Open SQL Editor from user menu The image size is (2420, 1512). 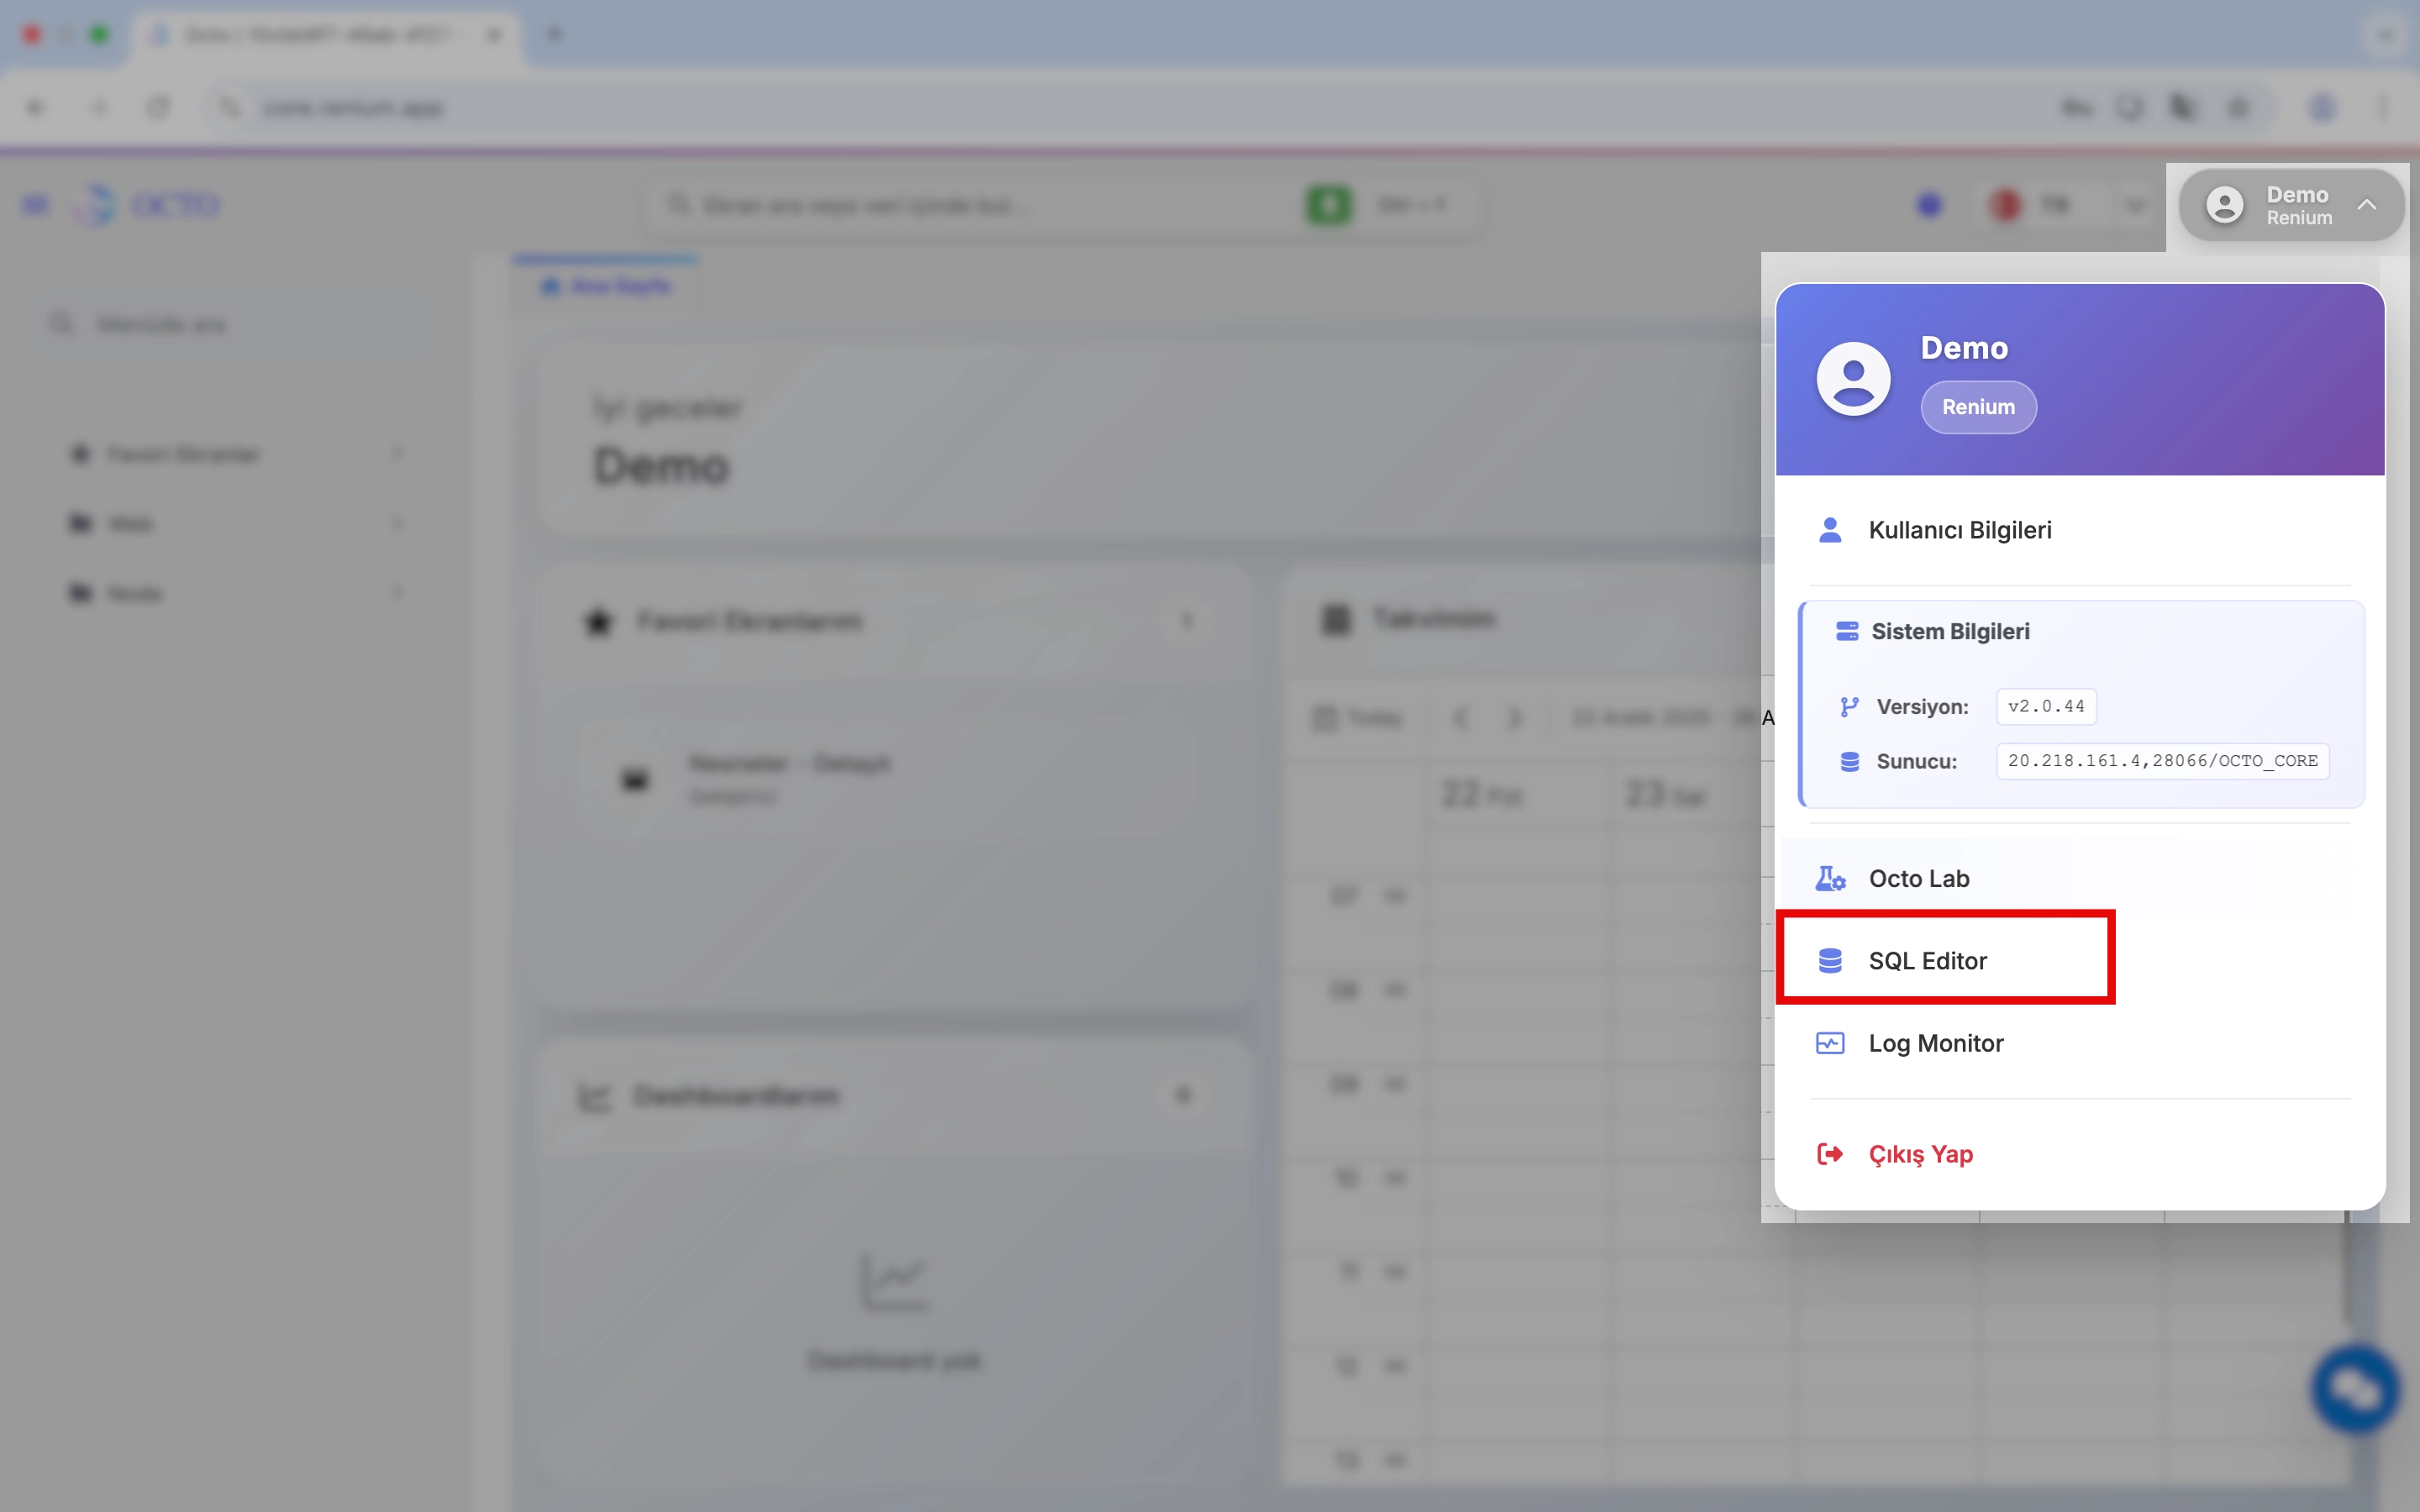pyautogui.click(x=1926, y=960)
